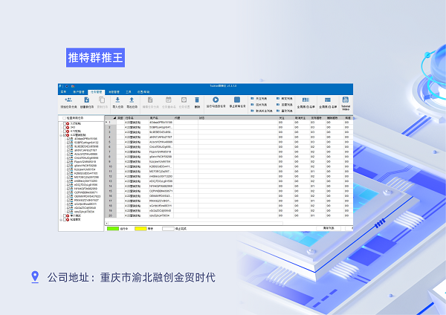Click the greyed-out calendar rename task icon
The height and width of the screenshot is (315, 446).
click(x=169, y=100)
